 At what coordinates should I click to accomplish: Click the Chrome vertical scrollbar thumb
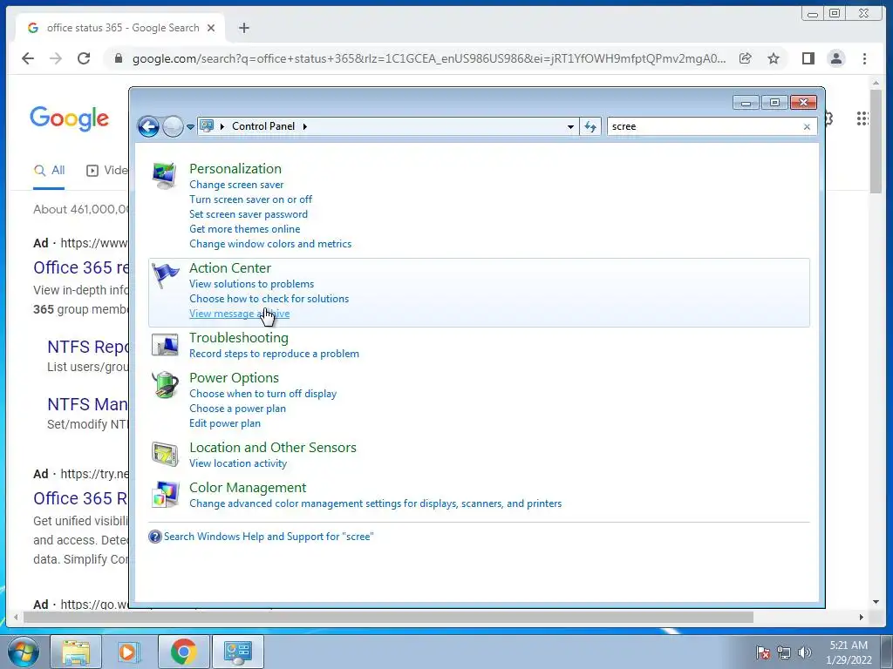[x=876, y=141]
